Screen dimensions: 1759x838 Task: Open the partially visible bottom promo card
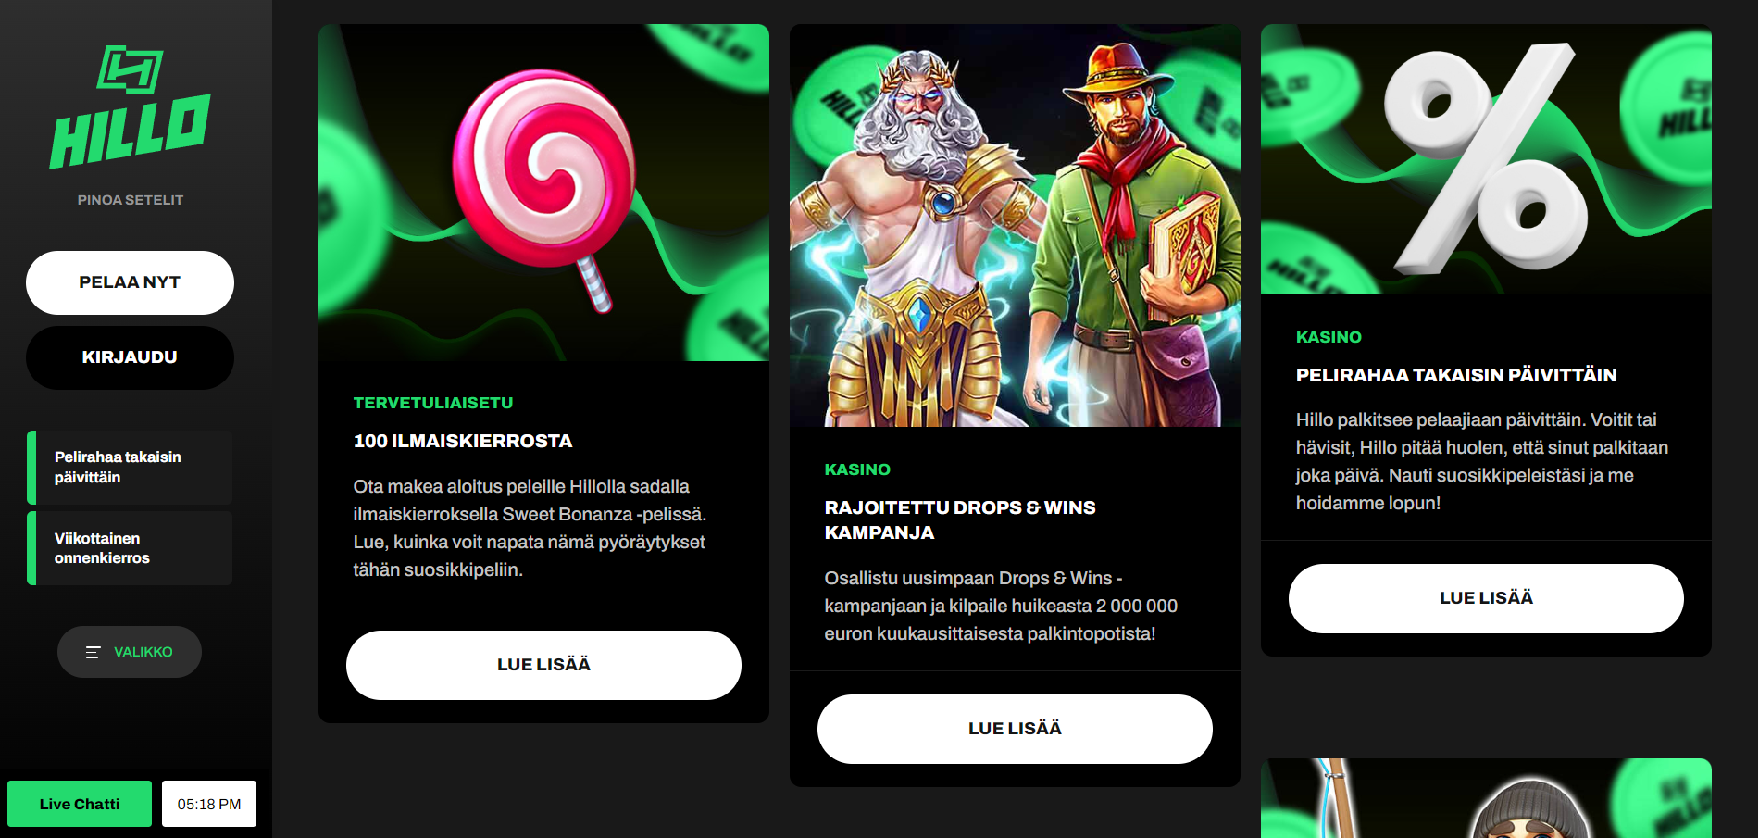coord(1486,798)
